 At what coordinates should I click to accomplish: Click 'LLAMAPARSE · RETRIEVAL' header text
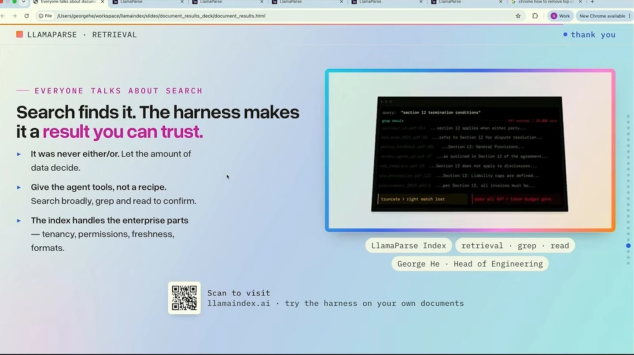82,35
